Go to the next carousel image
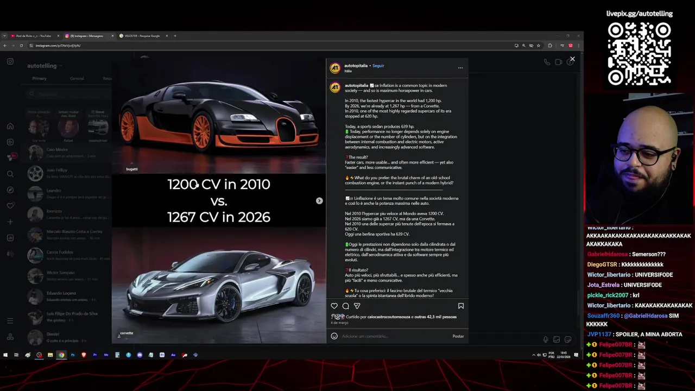 tap(319, 201)
